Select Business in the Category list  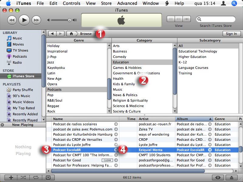[x=142, y=51]
